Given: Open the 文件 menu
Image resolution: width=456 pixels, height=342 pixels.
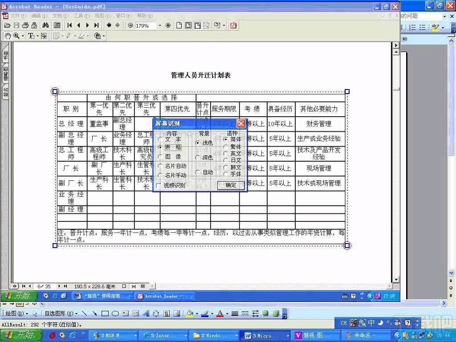Looking at the screenshot, I should point(18,15).
